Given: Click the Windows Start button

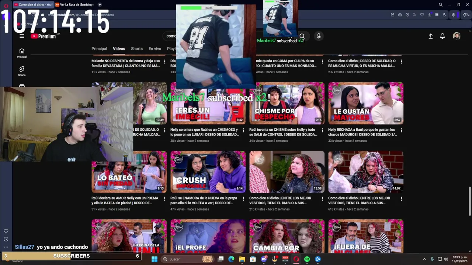Looking at the screenshot, I should pos(155,259).
